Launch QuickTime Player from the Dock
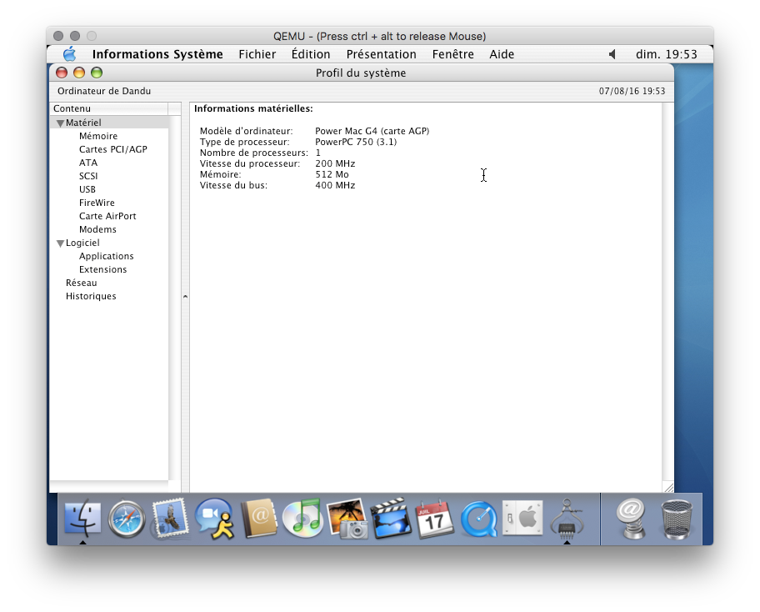 coord(479,519)
